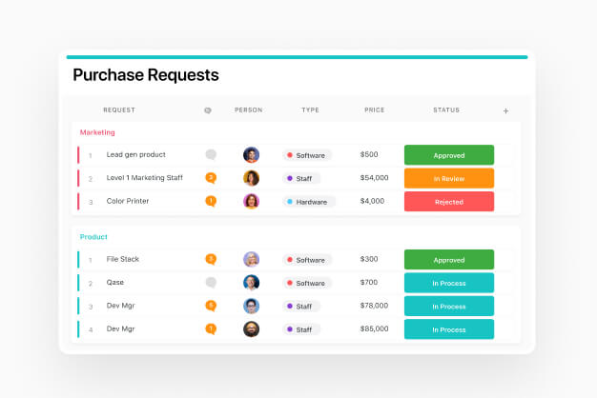Click the conversation icon in header row

point(208,110)
